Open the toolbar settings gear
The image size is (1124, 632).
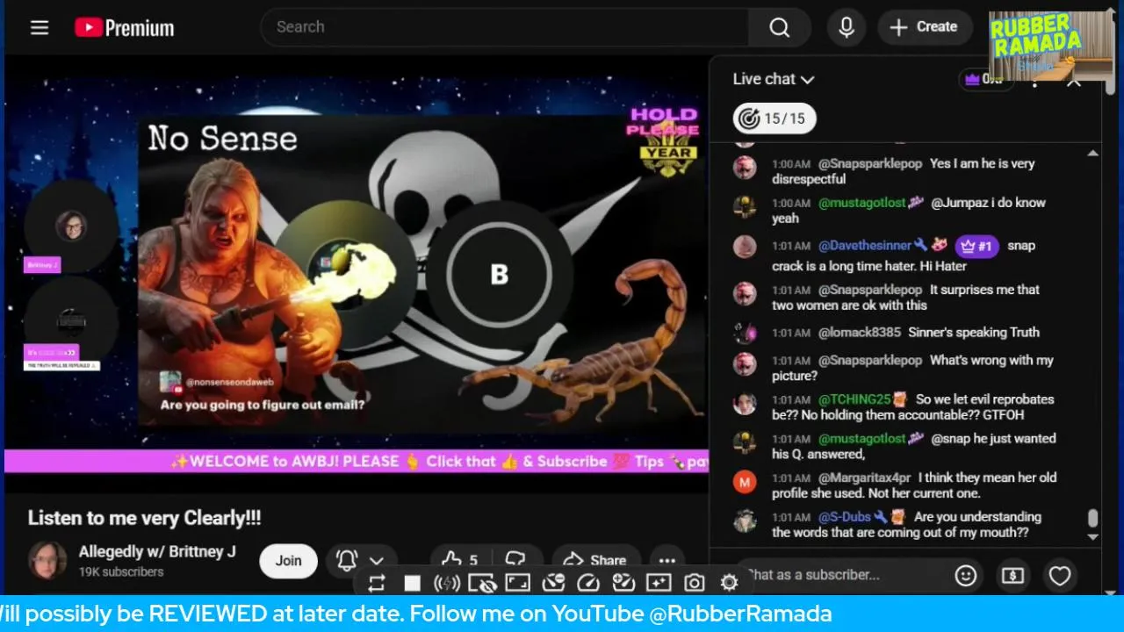click(x=729, y=583)
